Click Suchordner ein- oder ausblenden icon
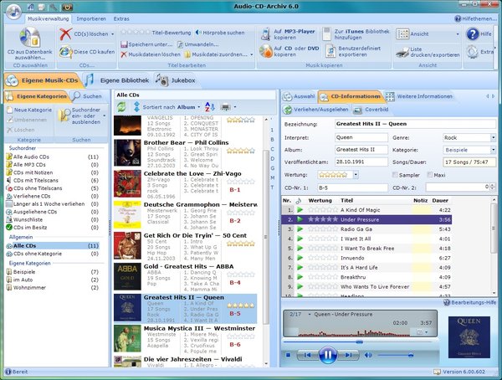 click(x=64, y=116)
